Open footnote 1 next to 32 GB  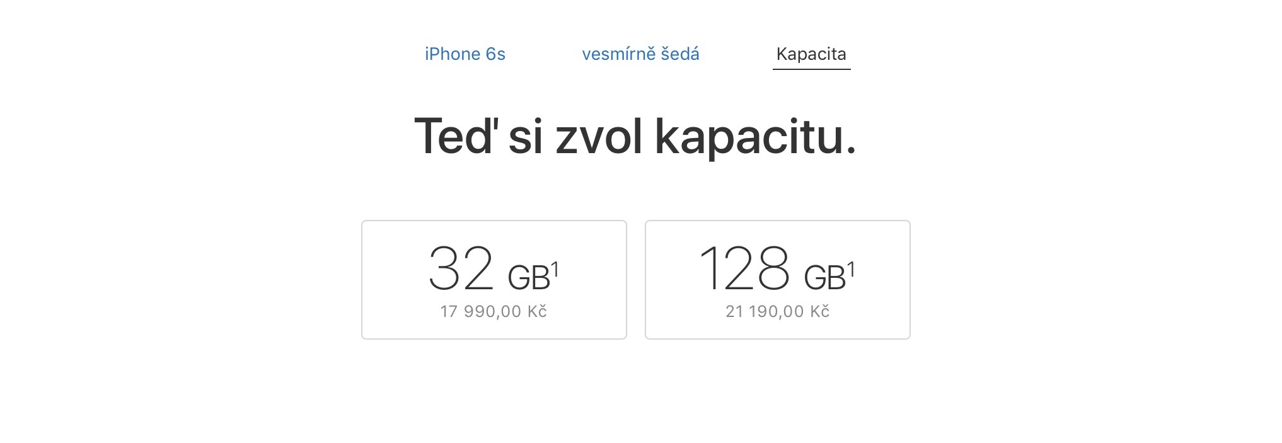555,270
